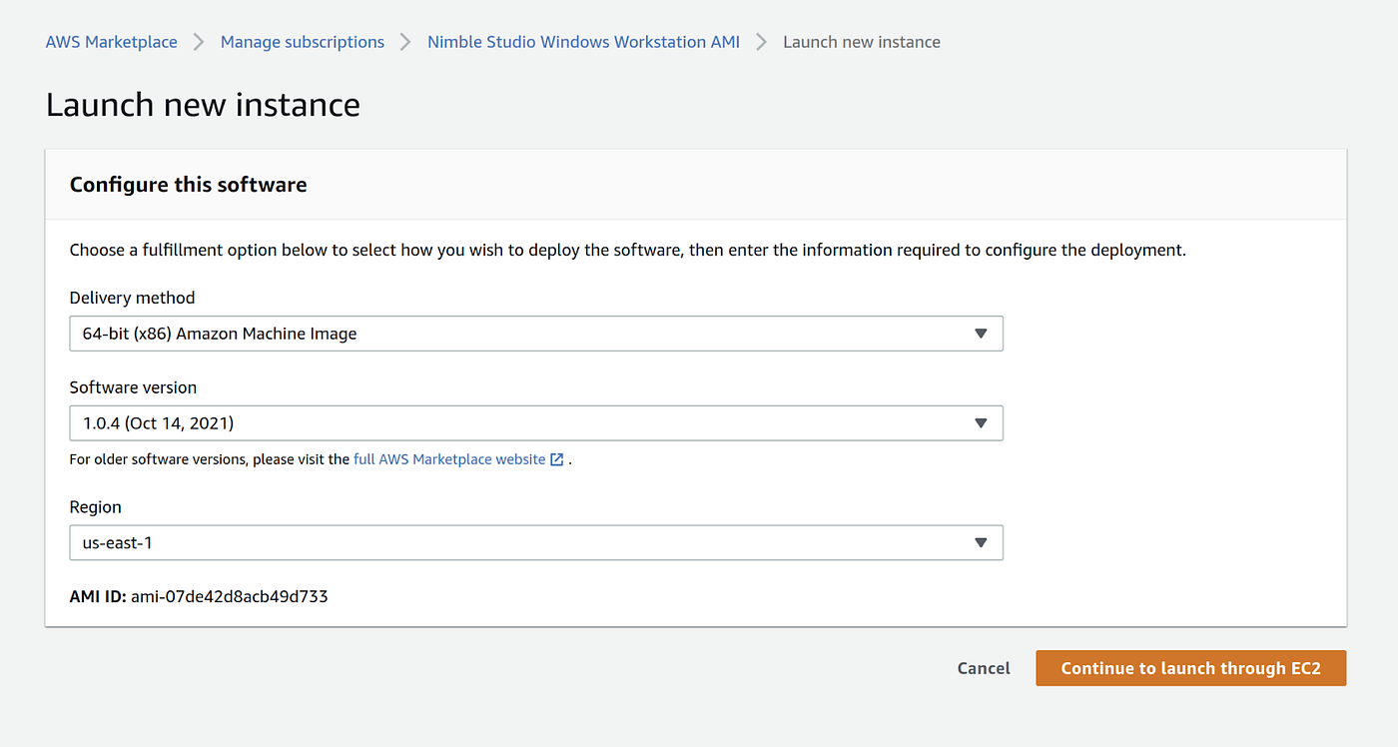Viewport: 1398px width, 747px height.
Task: Click the 'Choose a fulfillment option' instruction text
Action: (628, 250)
